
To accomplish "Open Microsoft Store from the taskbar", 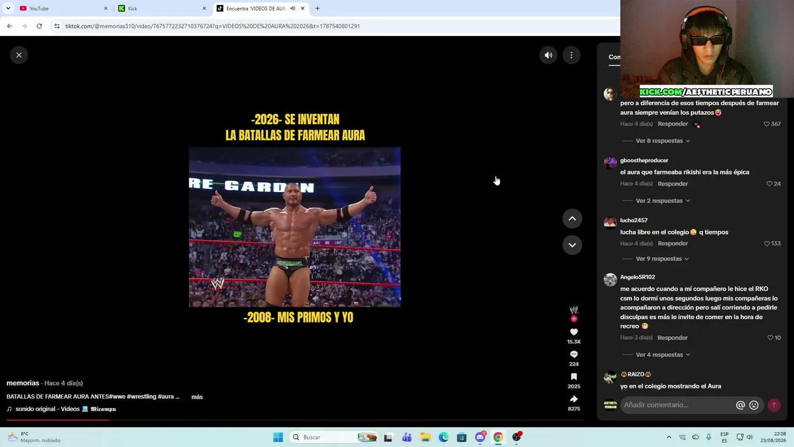I will (x=462, y=437).
